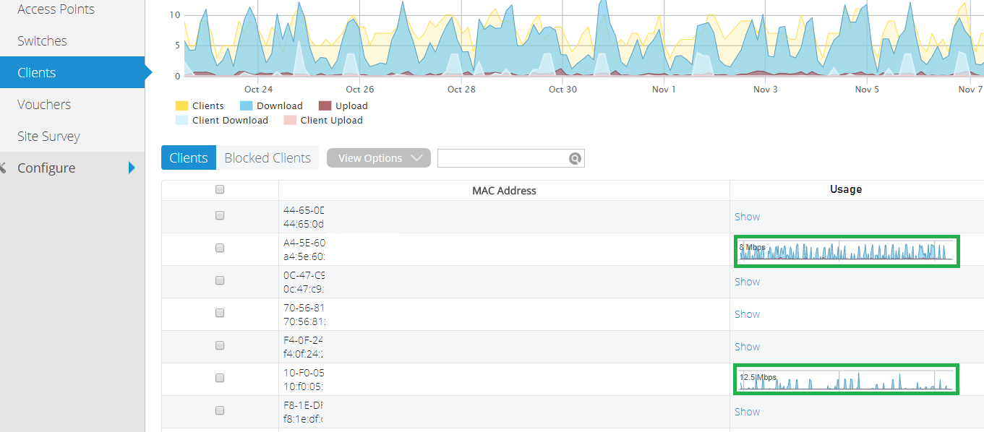Expand the Configure submenu arrow

point(132,168)
